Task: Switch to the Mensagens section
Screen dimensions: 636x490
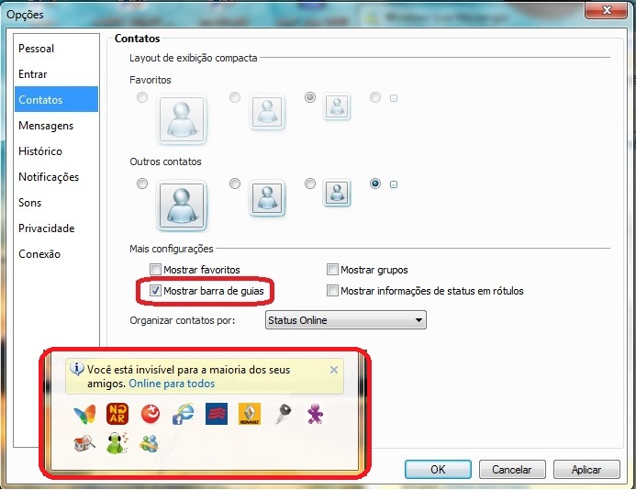Action: 46,126
